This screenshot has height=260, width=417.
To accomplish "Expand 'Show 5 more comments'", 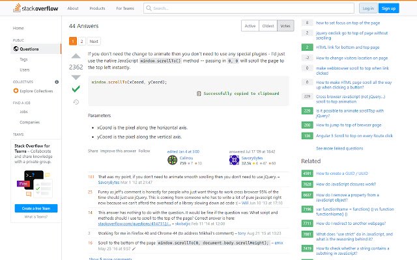I will coord(110,259).
